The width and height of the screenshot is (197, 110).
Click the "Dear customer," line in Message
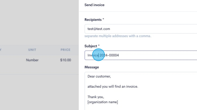point(99,76)
